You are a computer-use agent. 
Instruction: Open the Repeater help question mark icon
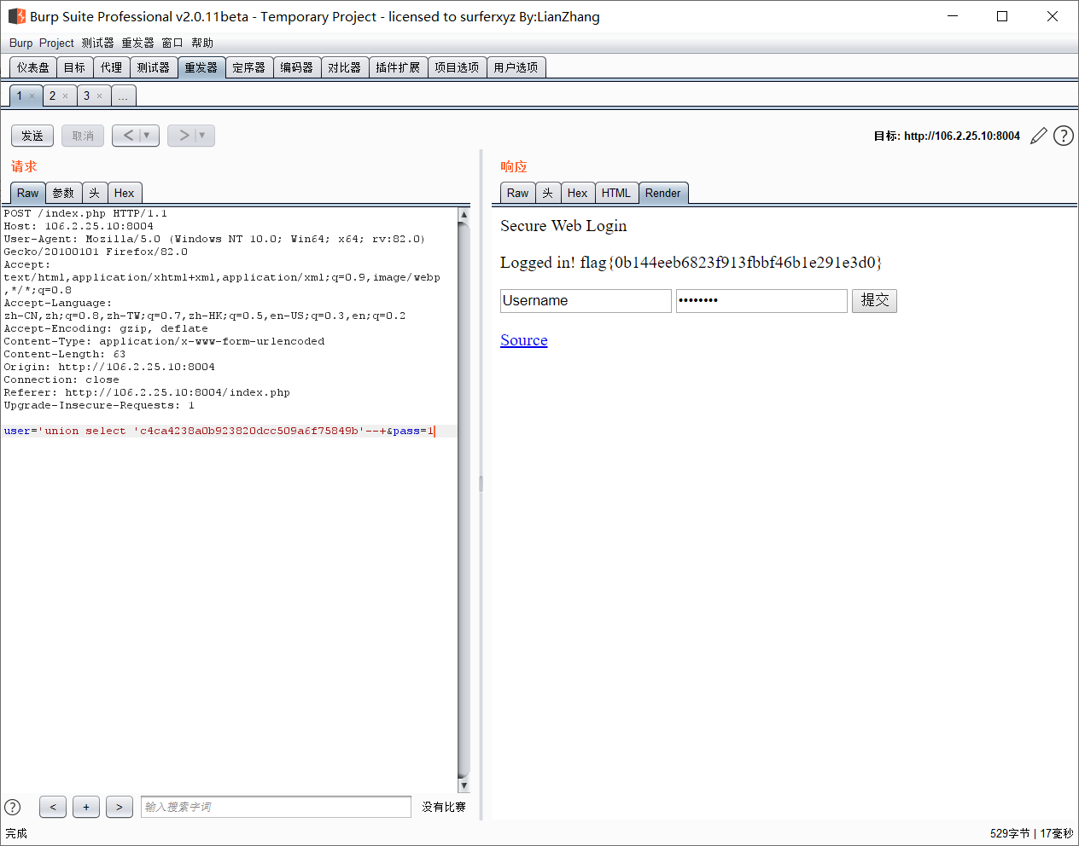tap(1064, 136)
